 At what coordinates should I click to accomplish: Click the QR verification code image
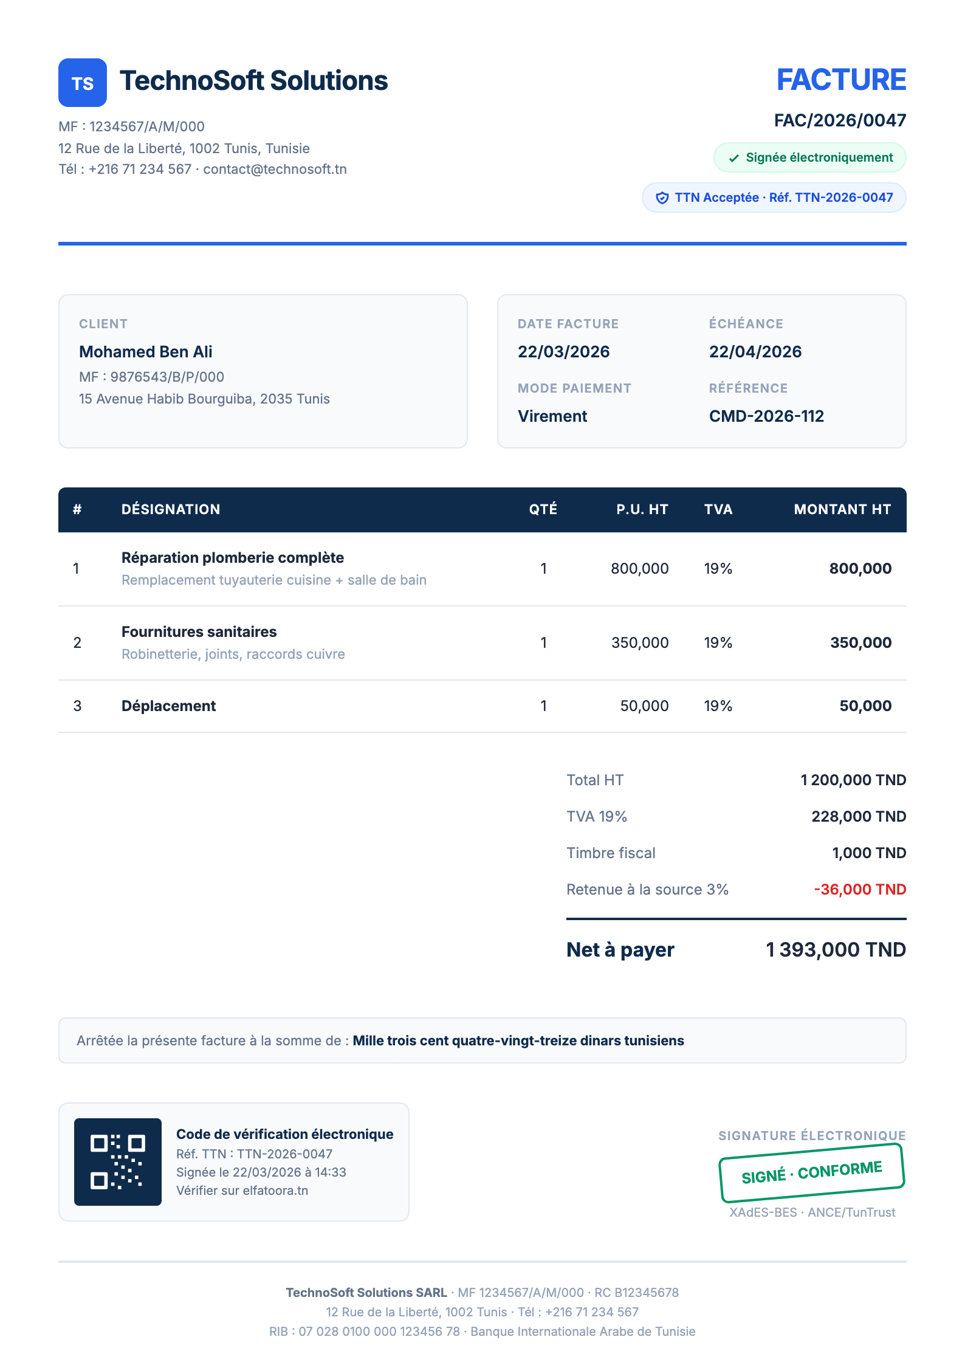(118, 1161)
